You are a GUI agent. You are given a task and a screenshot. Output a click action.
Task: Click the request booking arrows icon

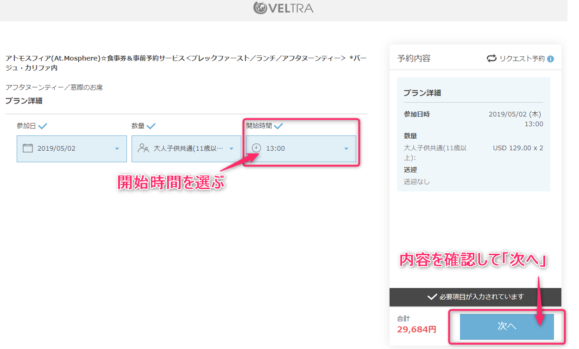tap(491, 59)
